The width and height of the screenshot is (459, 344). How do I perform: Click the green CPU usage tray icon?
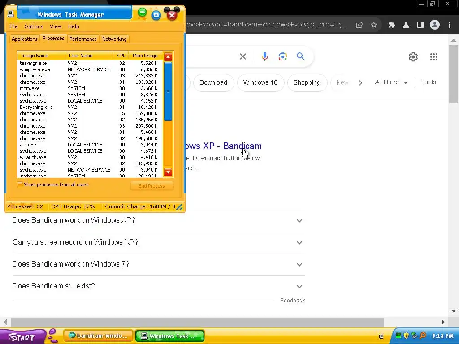(x=398, y=335)
